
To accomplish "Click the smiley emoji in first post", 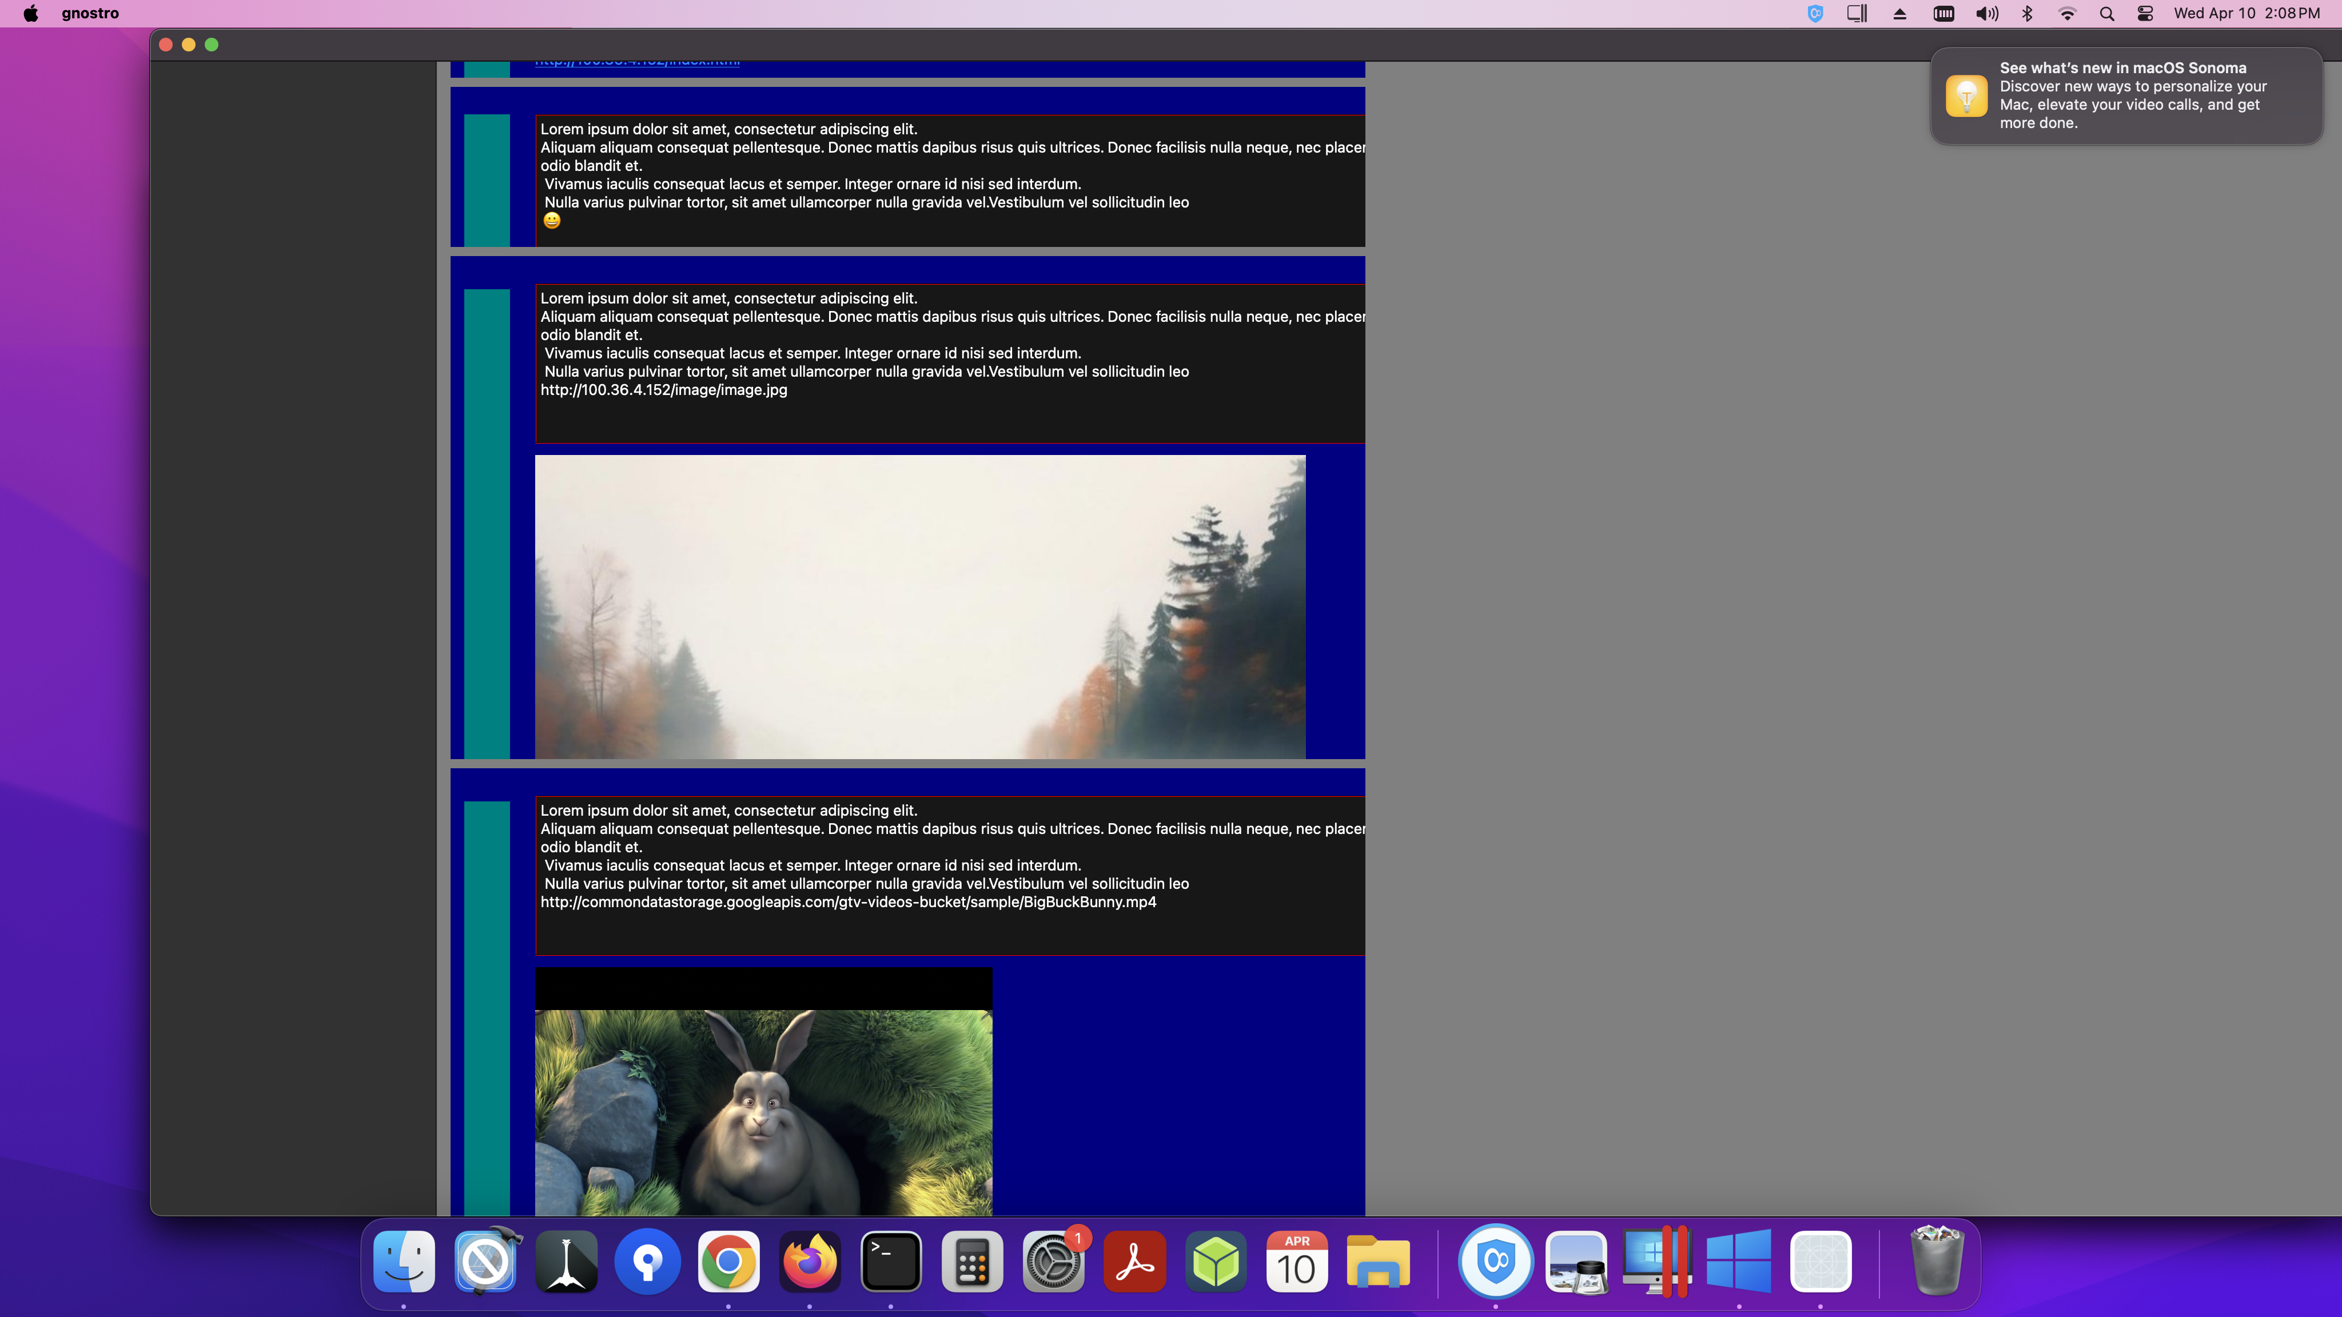I will tap(552, 221).
